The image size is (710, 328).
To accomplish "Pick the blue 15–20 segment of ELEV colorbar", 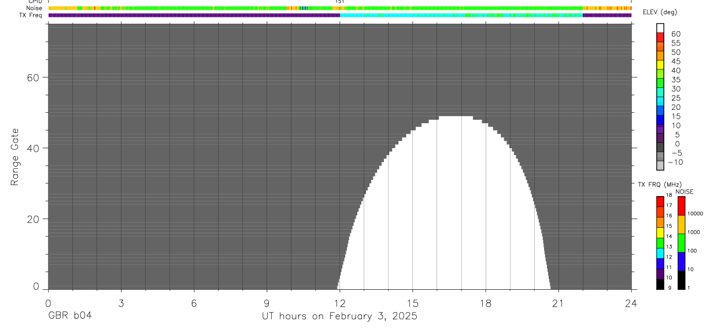I will click(x=660, y=110).
